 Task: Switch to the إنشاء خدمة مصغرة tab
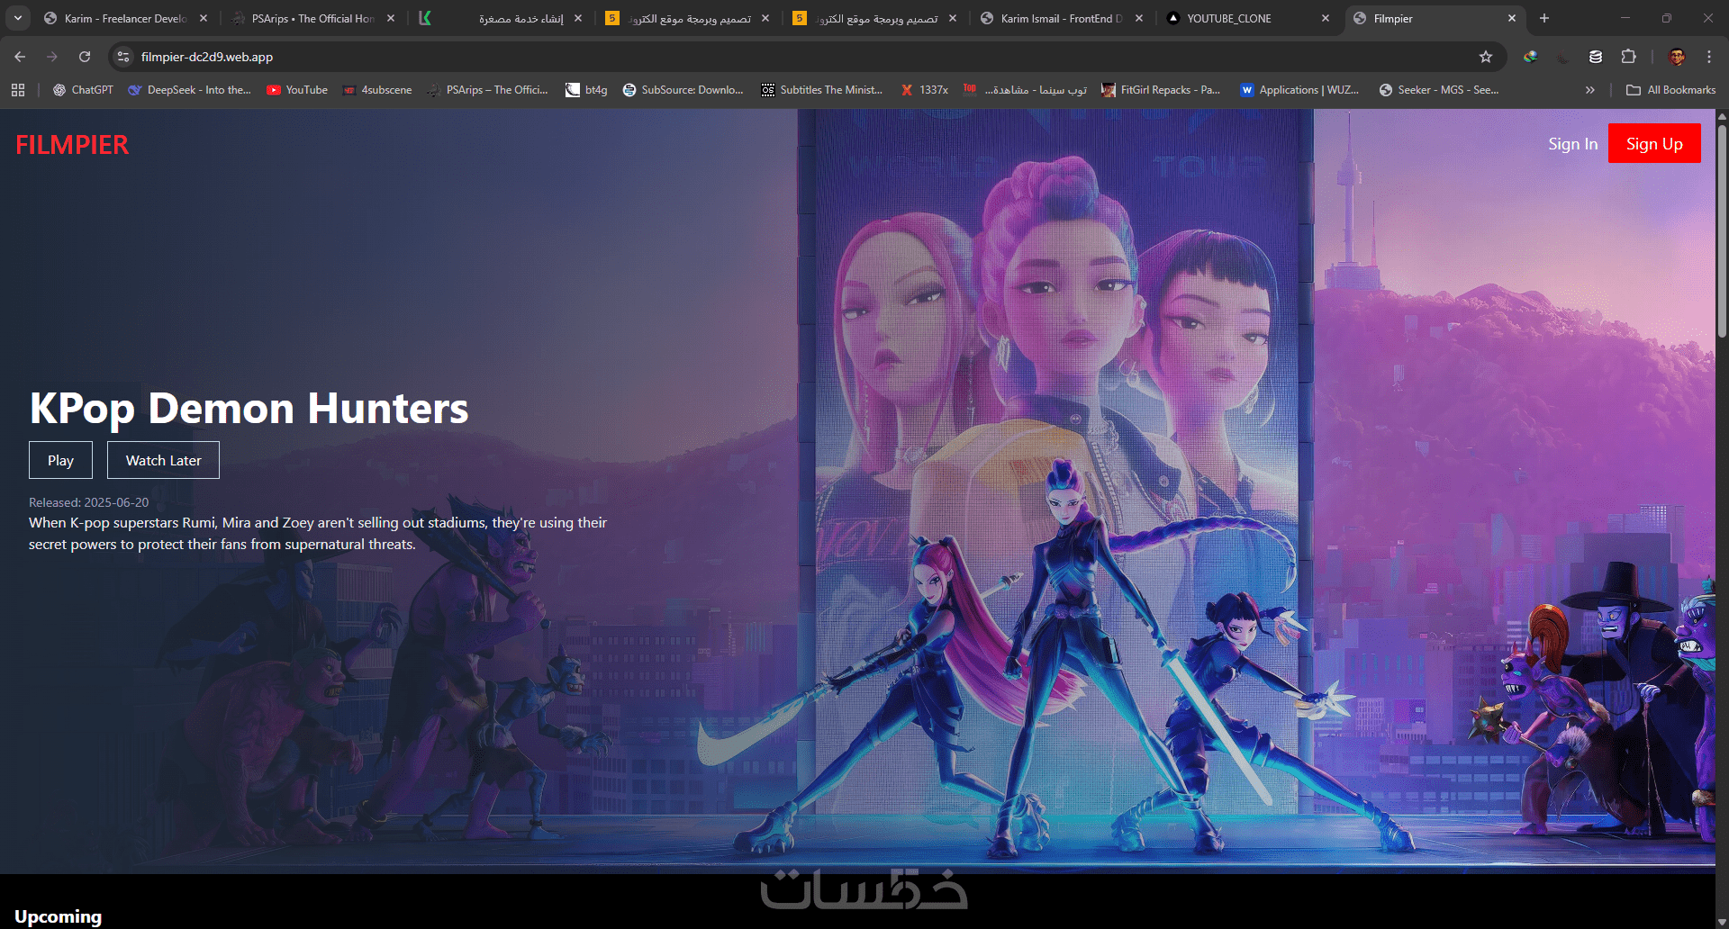[500, 18]
